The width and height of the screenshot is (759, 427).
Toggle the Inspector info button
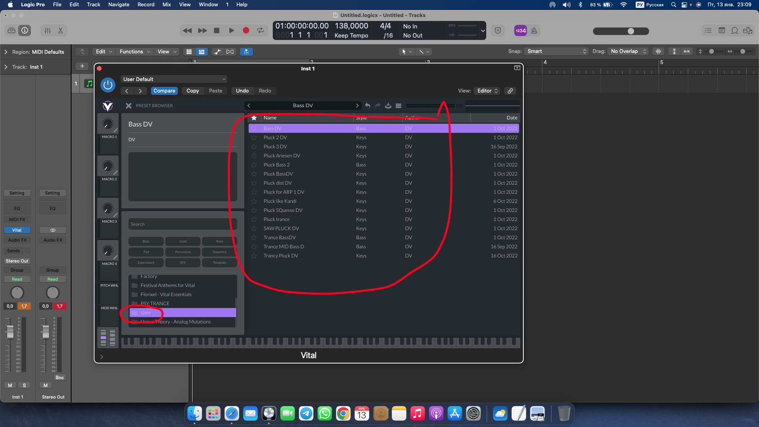[25, 30]
